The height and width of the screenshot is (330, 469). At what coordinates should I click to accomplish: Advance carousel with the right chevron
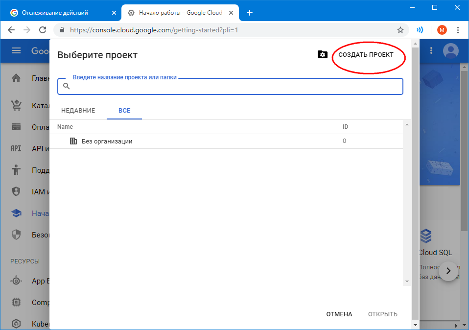(x=448, y=271)
